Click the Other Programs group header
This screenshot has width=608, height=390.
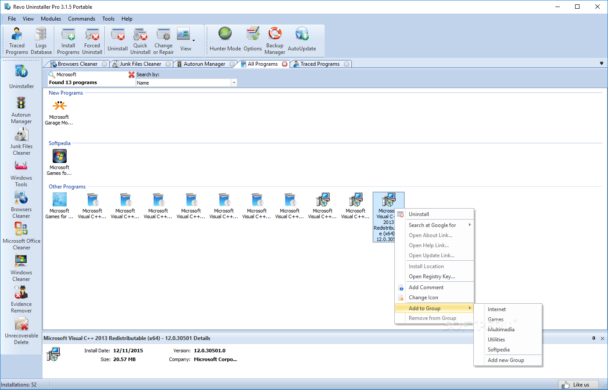[67, 187]
